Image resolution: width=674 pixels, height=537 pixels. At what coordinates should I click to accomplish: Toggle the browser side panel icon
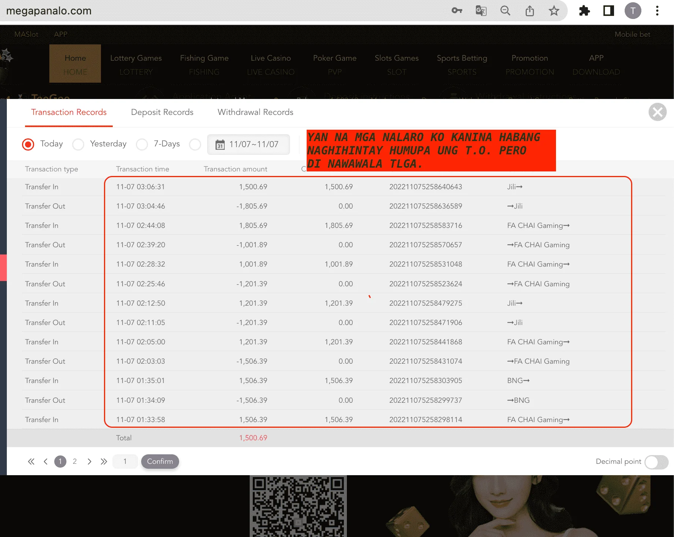[609, 11]
